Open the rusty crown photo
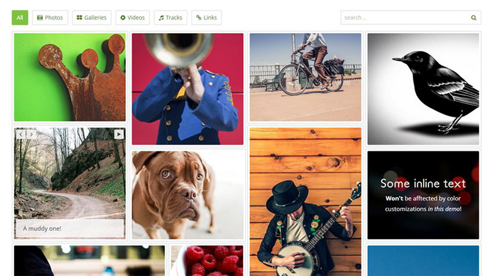The width and height of the screenshot is (492, 276). [69, 77]
